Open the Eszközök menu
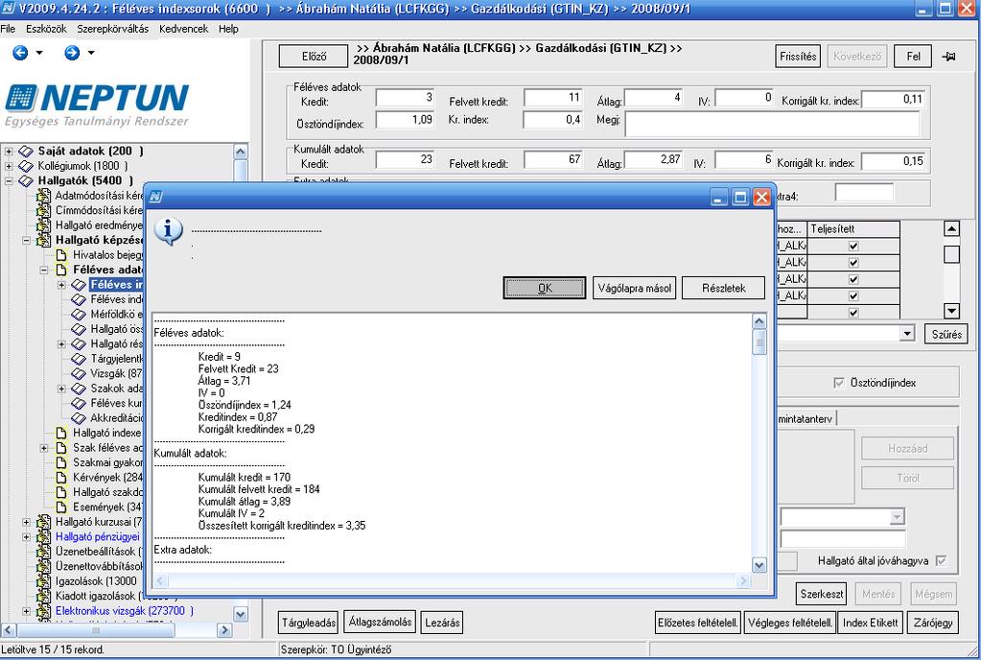Screen dimensions: 981x660 click(46, 29)
